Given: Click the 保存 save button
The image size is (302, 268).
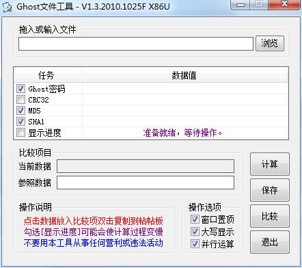Looking at the screenshot, I should coord(270,190).
